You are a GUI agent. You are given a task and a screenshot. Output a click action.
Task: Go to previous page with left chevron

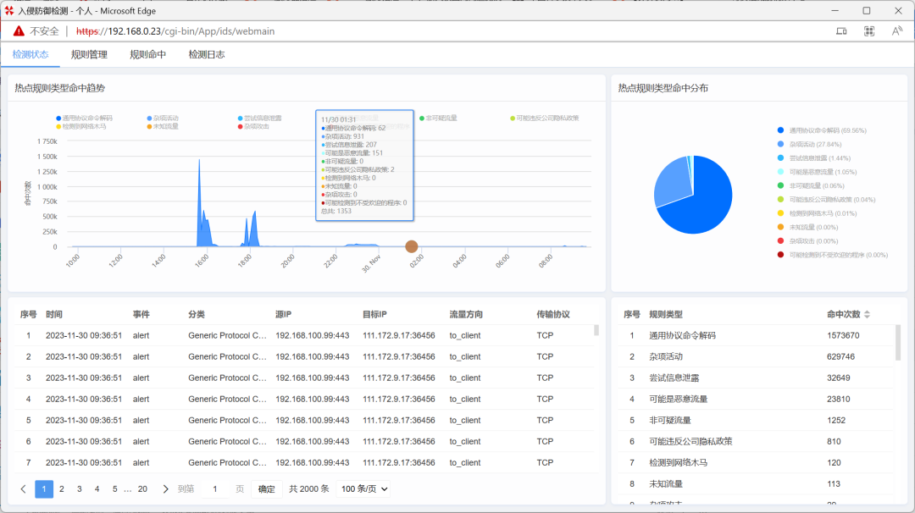coord(24,489)
